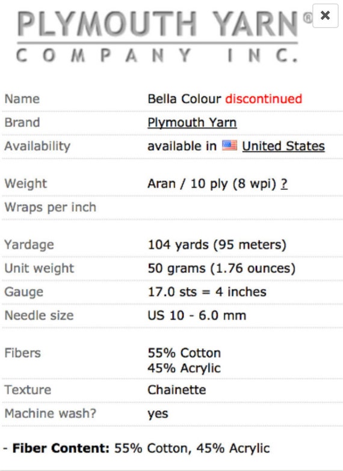This screenshot has height=471, width=343.
Task: Open the Plymouth Yarn brand link
Action: point(192,123)
